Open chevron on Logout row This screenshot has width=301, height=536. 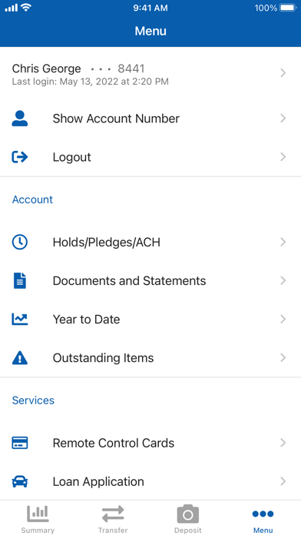[x=283, y=157]
